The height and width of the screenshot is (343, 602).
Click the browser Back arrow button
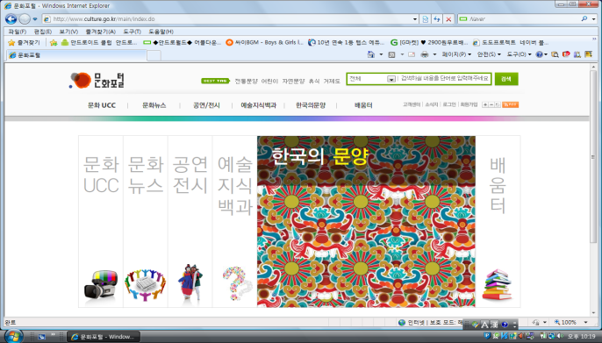click(x=11, y=18)
